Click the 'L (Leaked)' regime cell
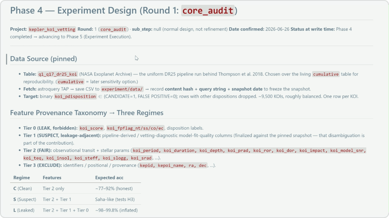389x218 pixels. click(24, 210)
